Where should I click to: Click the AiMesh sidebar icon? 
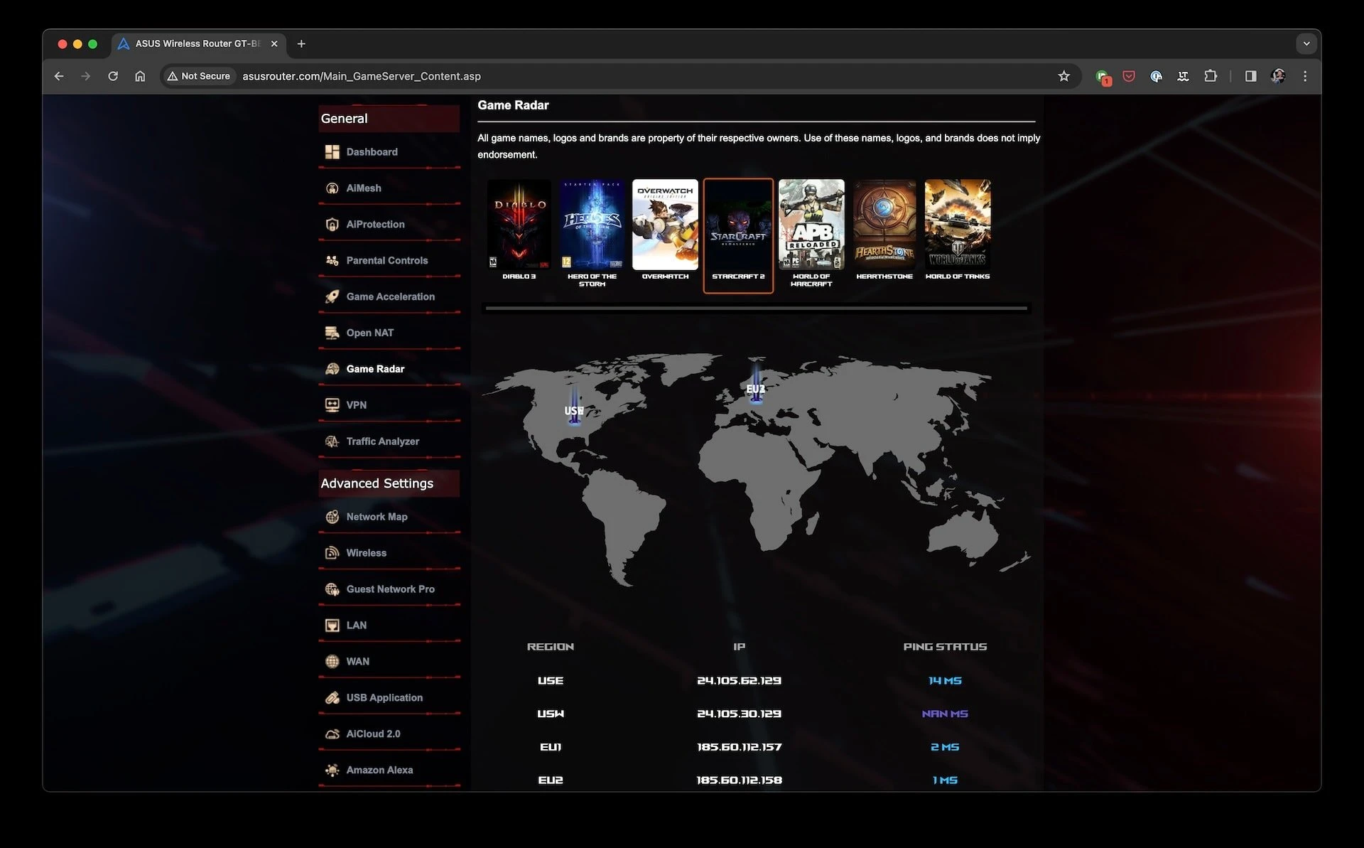pos(332,188)
